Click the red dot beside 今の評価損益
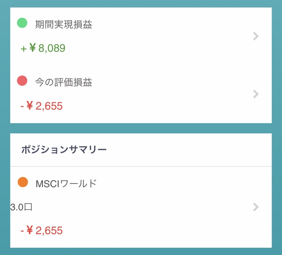282x255 pixels. 22,81
